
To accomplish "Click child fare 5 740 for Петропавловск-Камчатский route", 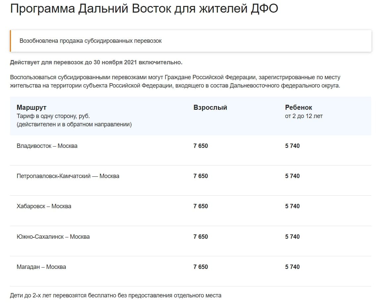I will 292,176.
